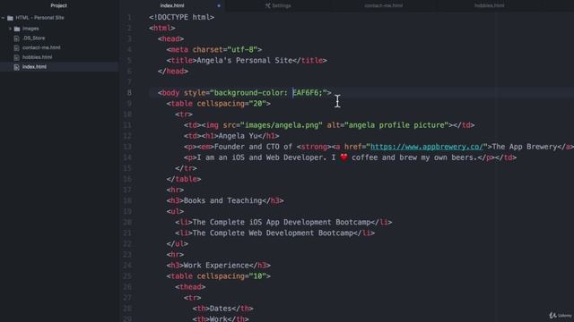
Task: Click "The App Brewery" link text in code
Action: click(x=524, y=147)
